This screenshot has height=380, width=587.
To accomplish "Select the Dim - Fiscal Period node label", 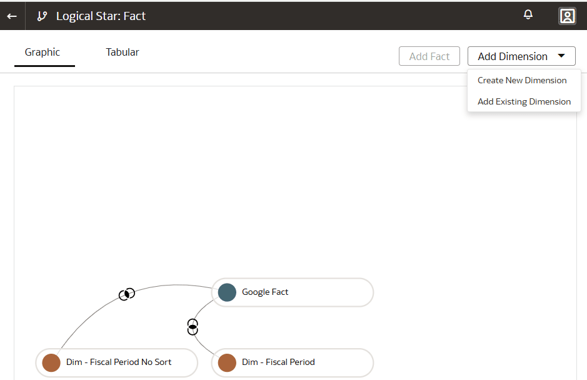I will click(x=278, y=362).
